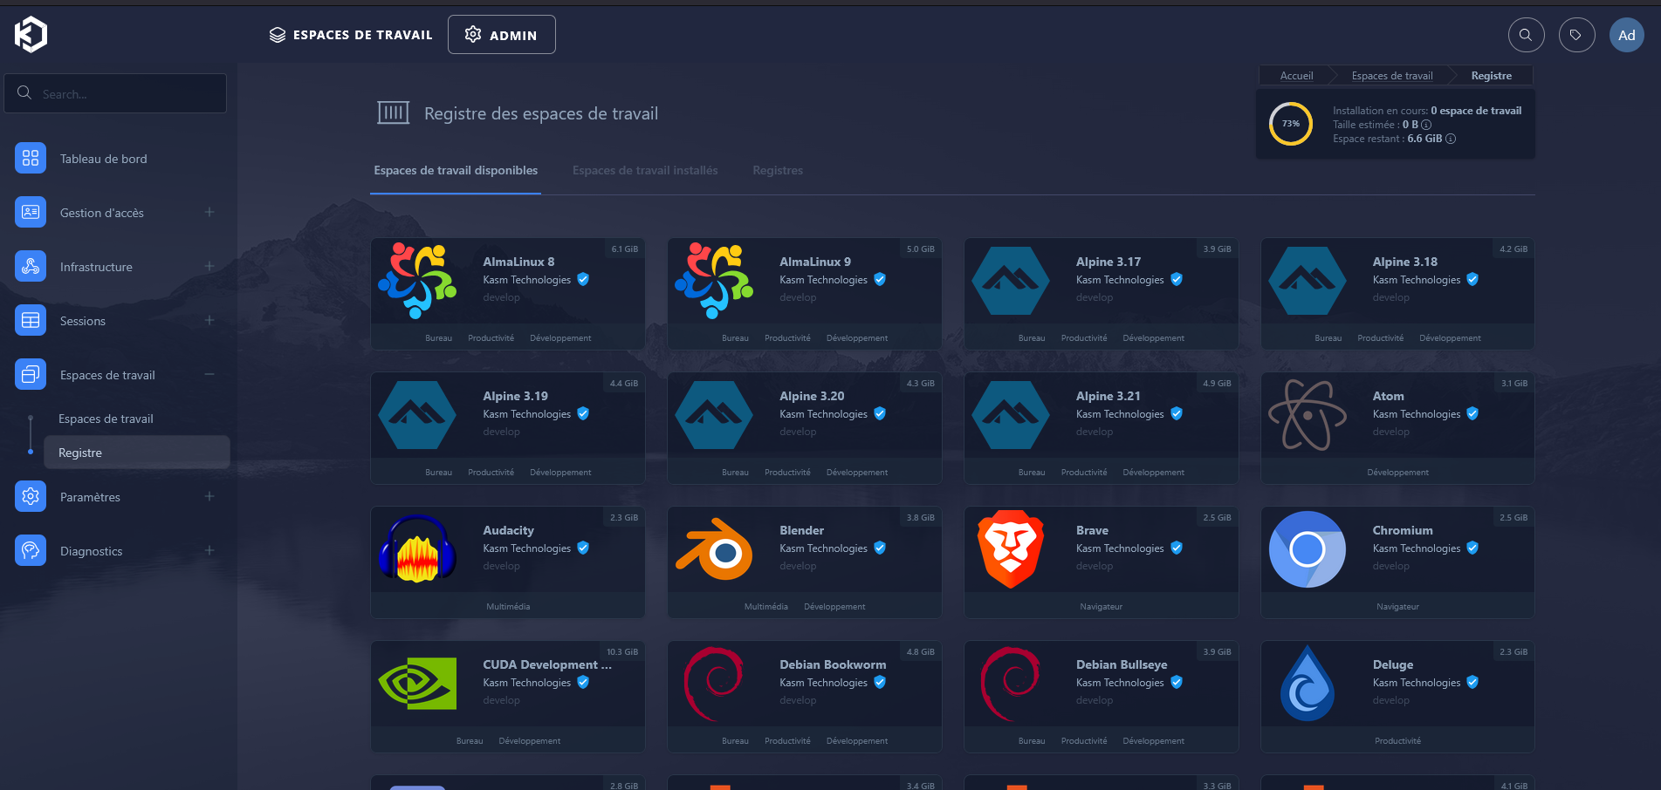Image resolution: width=1661 pixels, height=790 pixels.
Task: Focus the sidebar Search input field
Action: pos(115,93)
